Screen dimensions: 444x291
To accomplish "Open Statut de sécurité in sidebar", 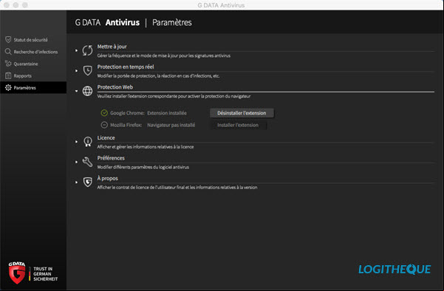I will [x=33, y=40].
